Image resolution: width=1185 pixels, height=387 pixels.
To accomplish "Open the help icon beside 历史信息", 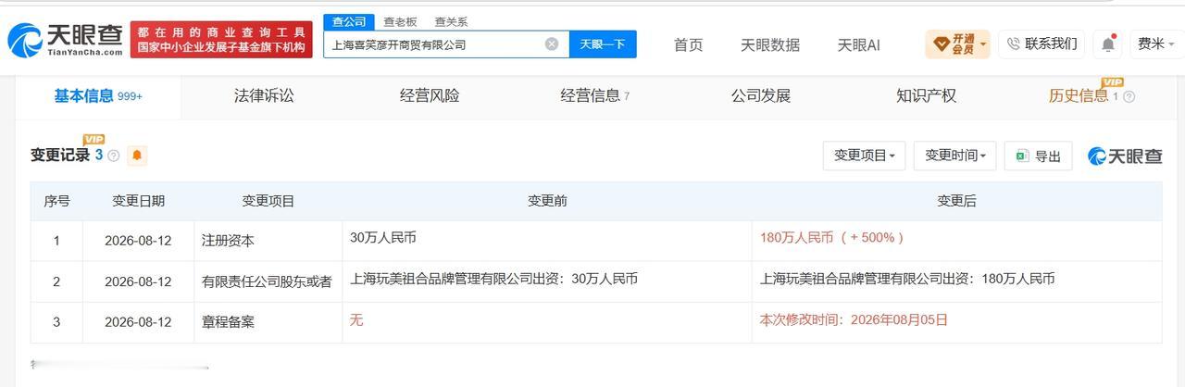I will click(1129, 96).
